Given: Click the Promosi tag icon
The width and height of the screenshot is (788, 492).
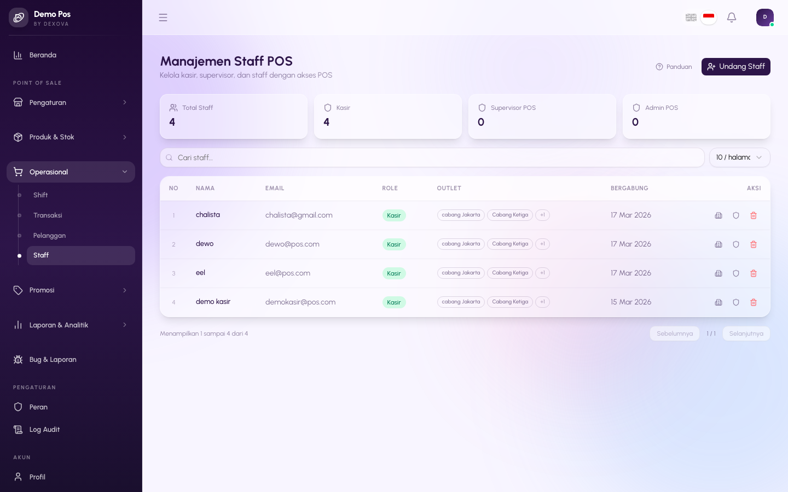Looking at the screenshot, I should [18, 290].
